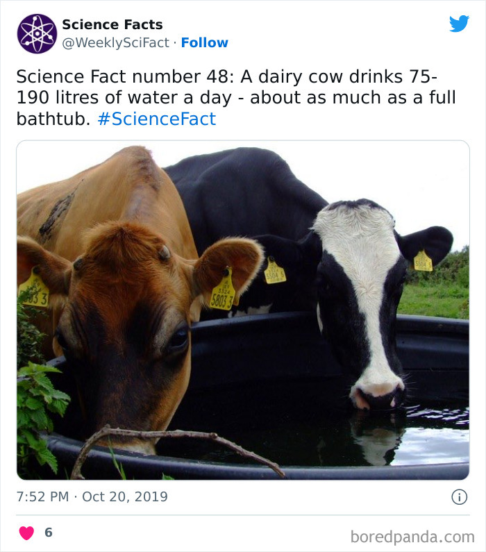Click the Oct 20, 2019 date
Image resolution: width=486 pixels, height=552 pixels.
(124, 497)
